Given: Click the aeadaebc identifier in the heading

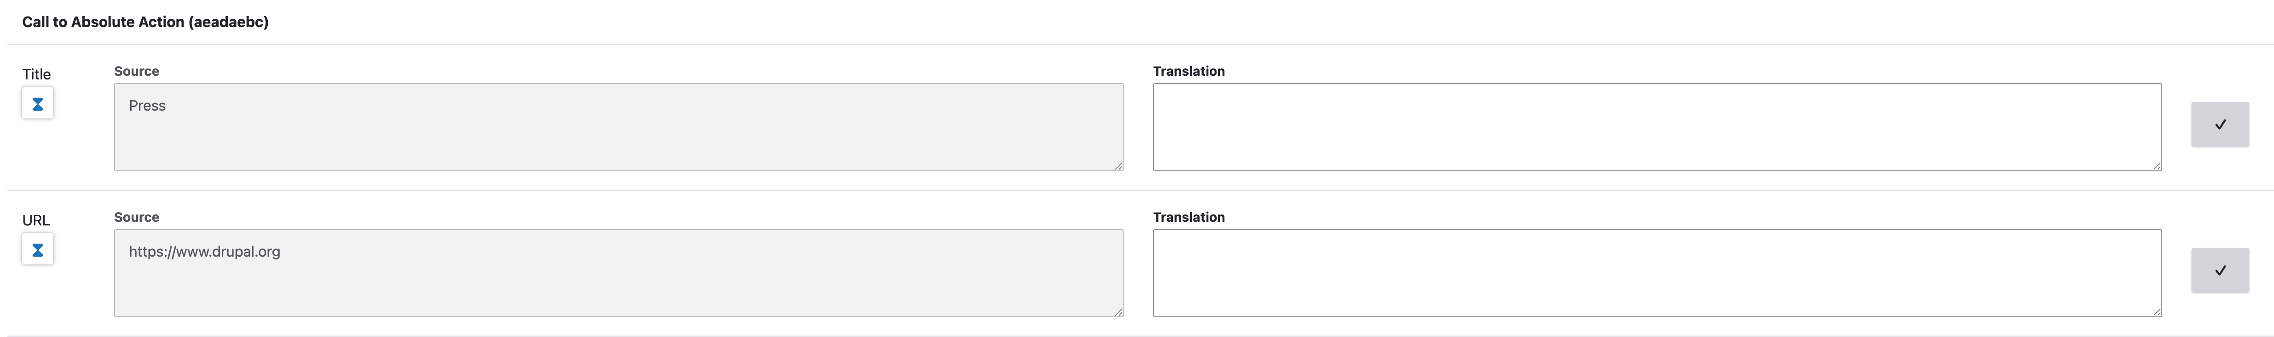Looking at the screenshot, I should [x=228, y=22].
